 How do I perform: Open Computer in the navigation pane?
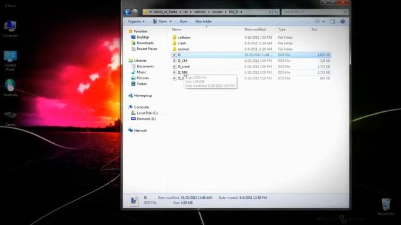click(x=142, y=107)
